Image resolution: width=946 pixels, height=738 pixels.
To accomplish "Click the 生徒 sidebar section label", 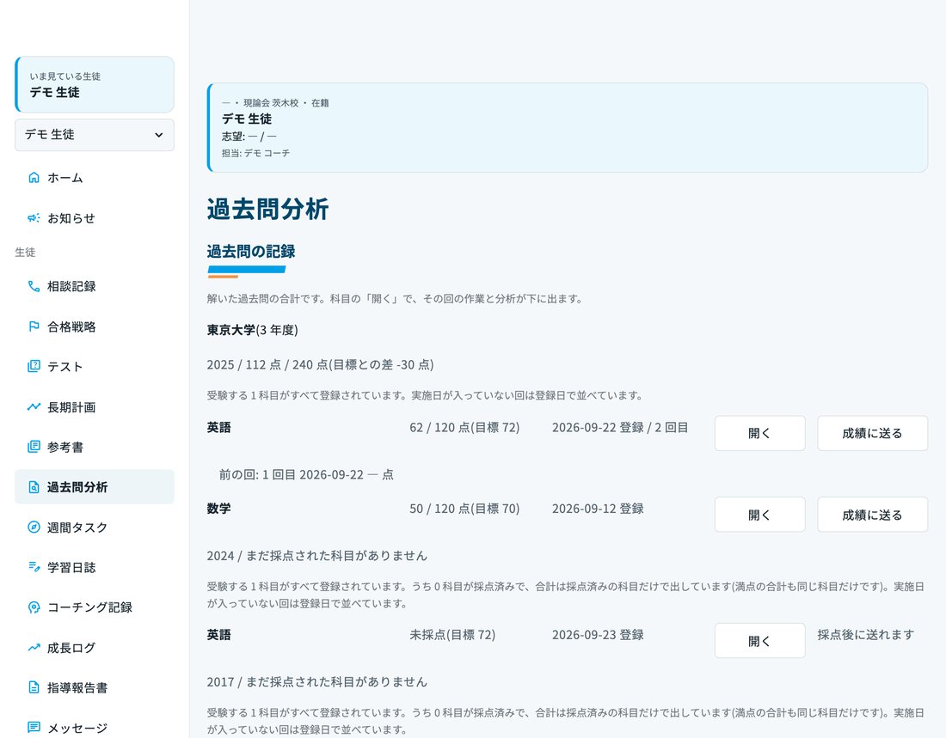I will coord(25,252).
